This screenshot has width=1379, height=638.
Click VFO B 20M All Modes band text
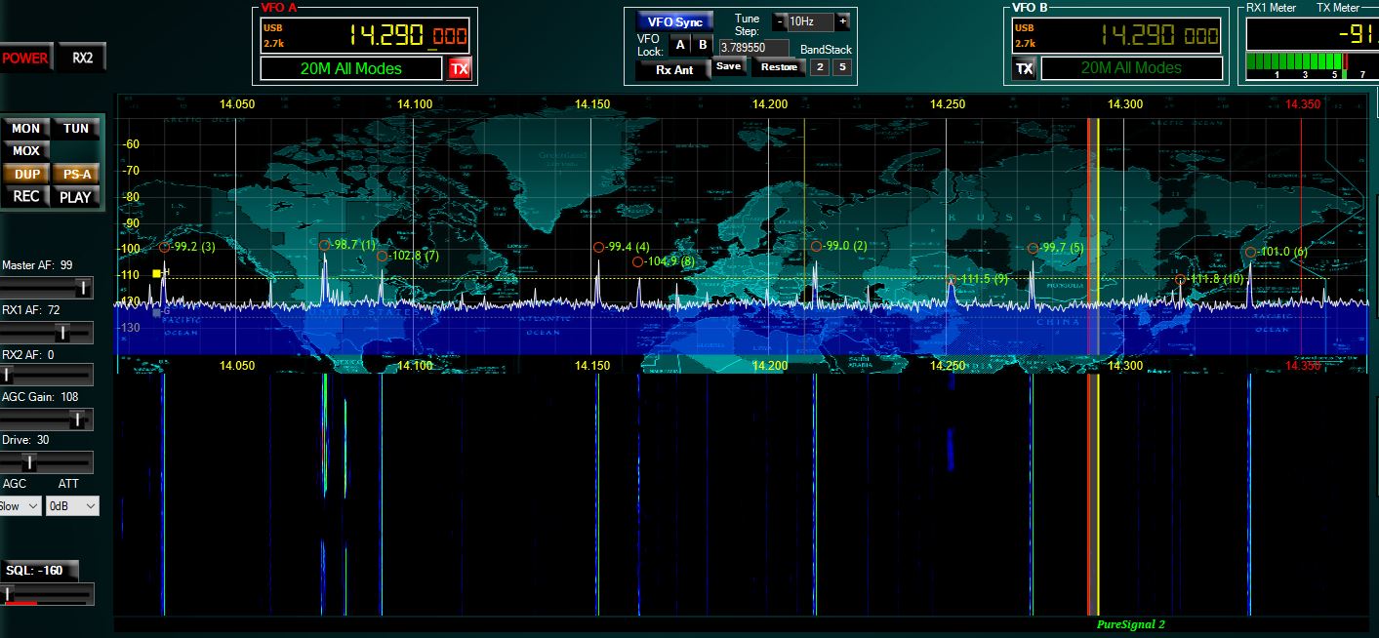click(1131, 68)
